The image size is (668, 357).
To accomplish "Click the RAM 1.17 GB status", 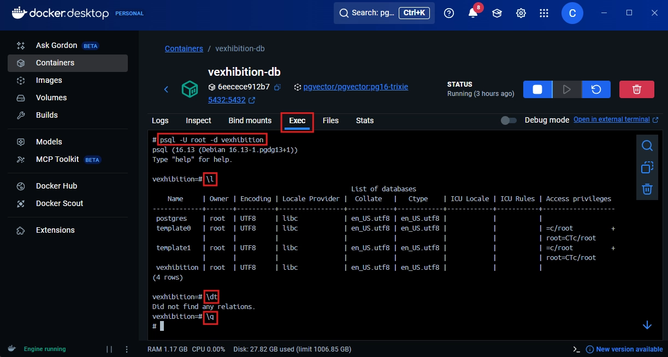I will (x=168, y=349).
